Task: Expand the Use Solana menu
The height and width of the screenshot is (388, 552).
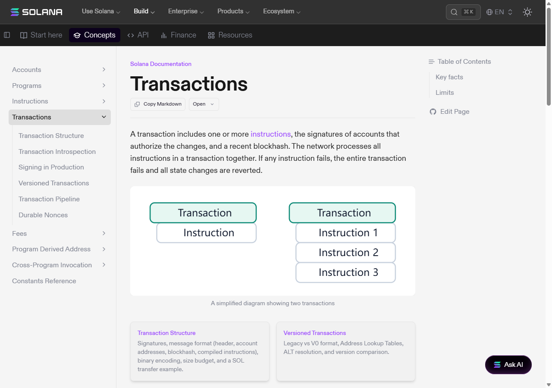Action: 101,12
